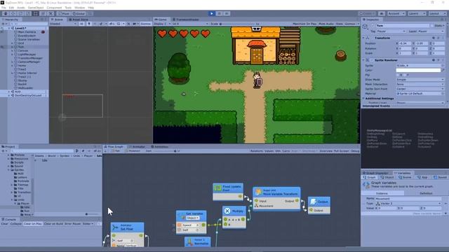449x252 pixels.
Task: Click the Get Variable node icon
Action: [x=182, y=216]
